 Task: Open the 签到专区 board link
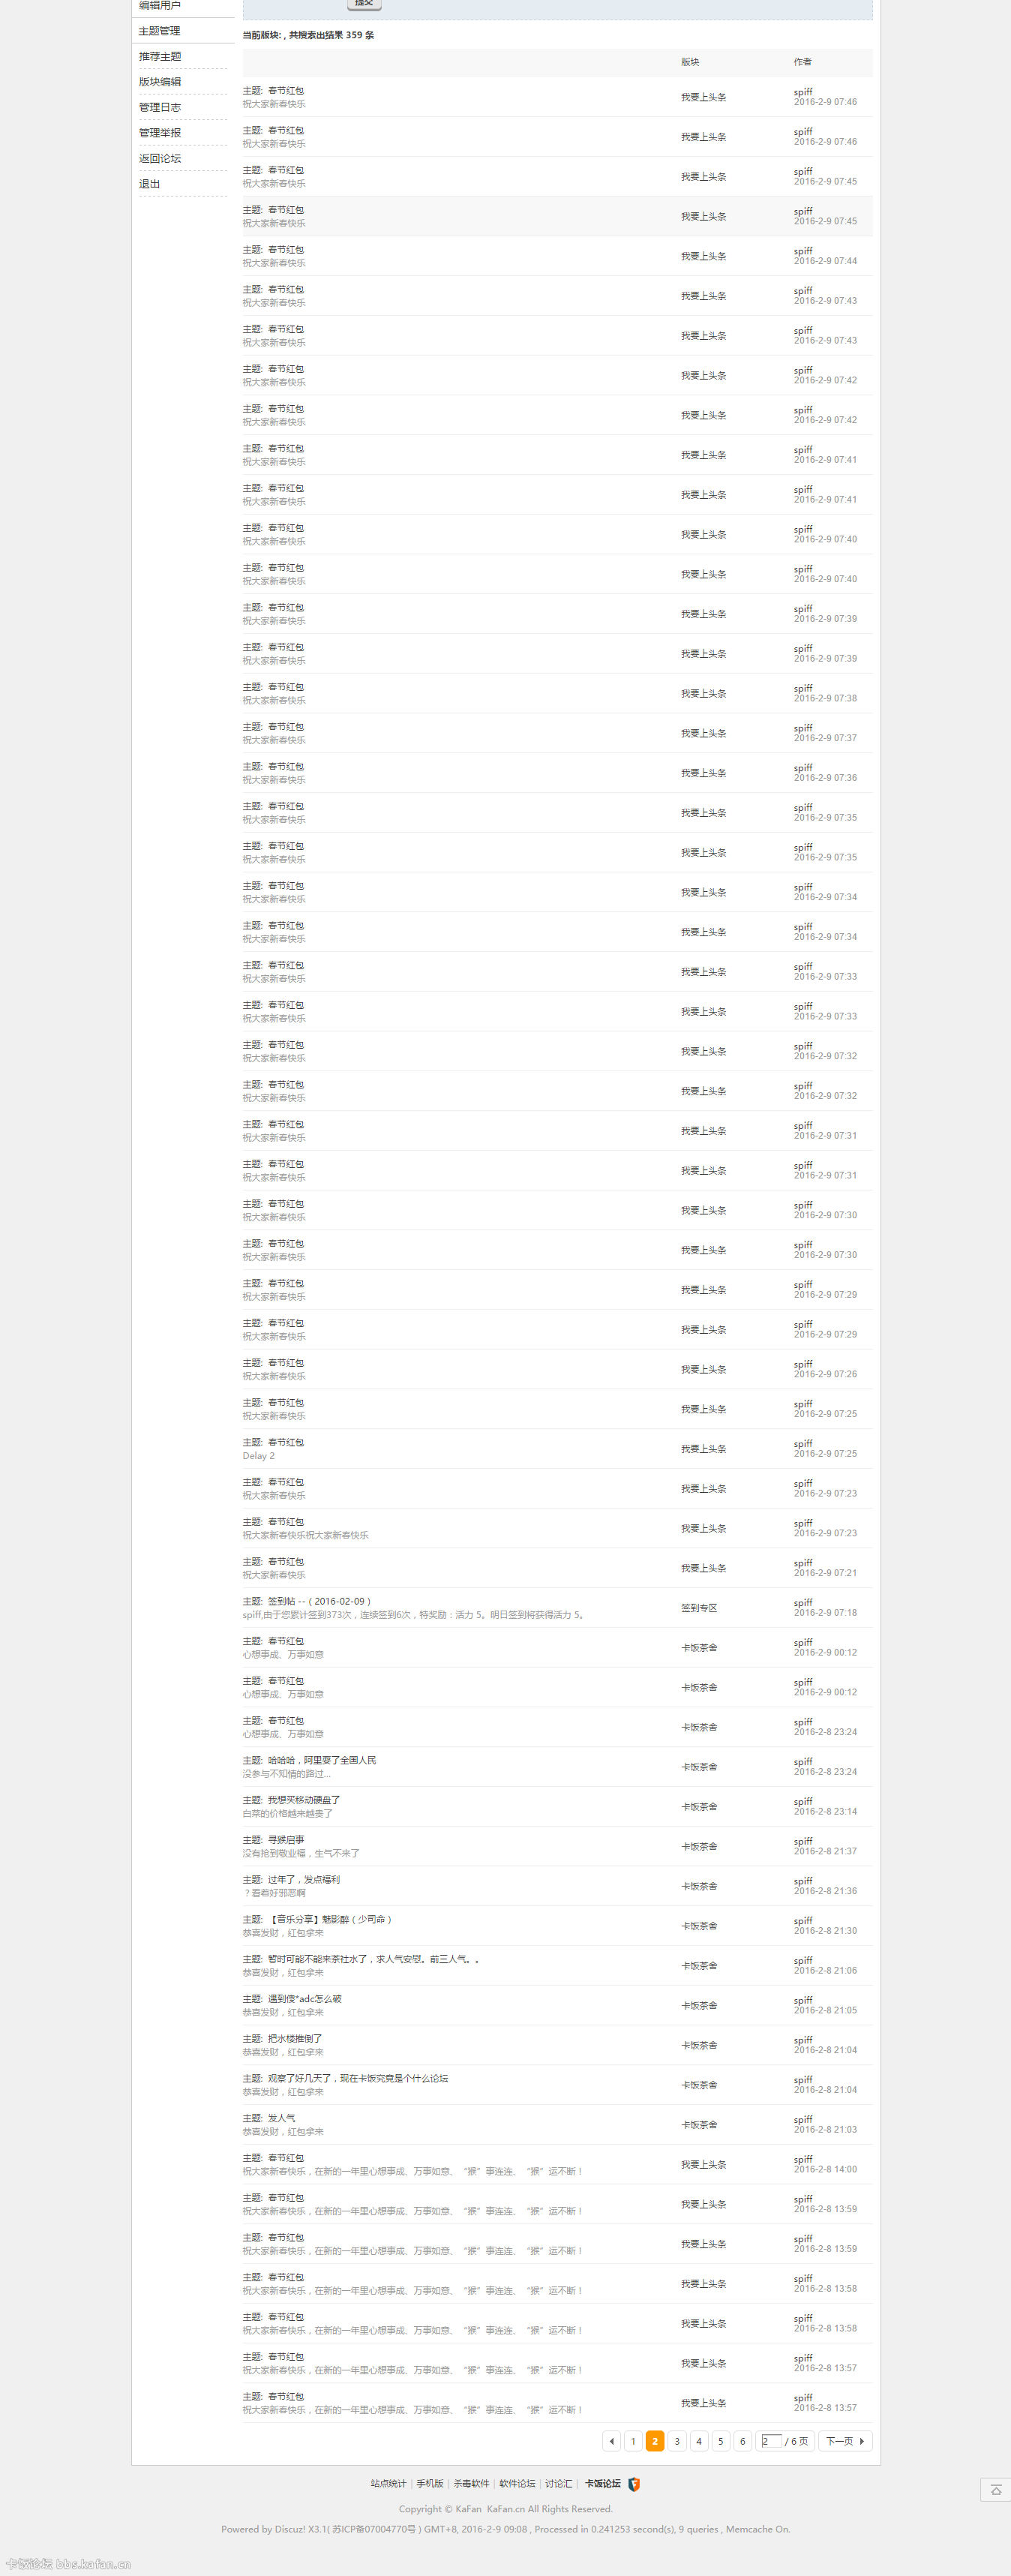click(x=699, y=1608)
